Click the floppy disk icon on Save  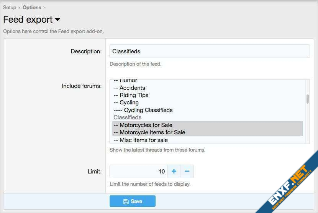click(126, 201)
